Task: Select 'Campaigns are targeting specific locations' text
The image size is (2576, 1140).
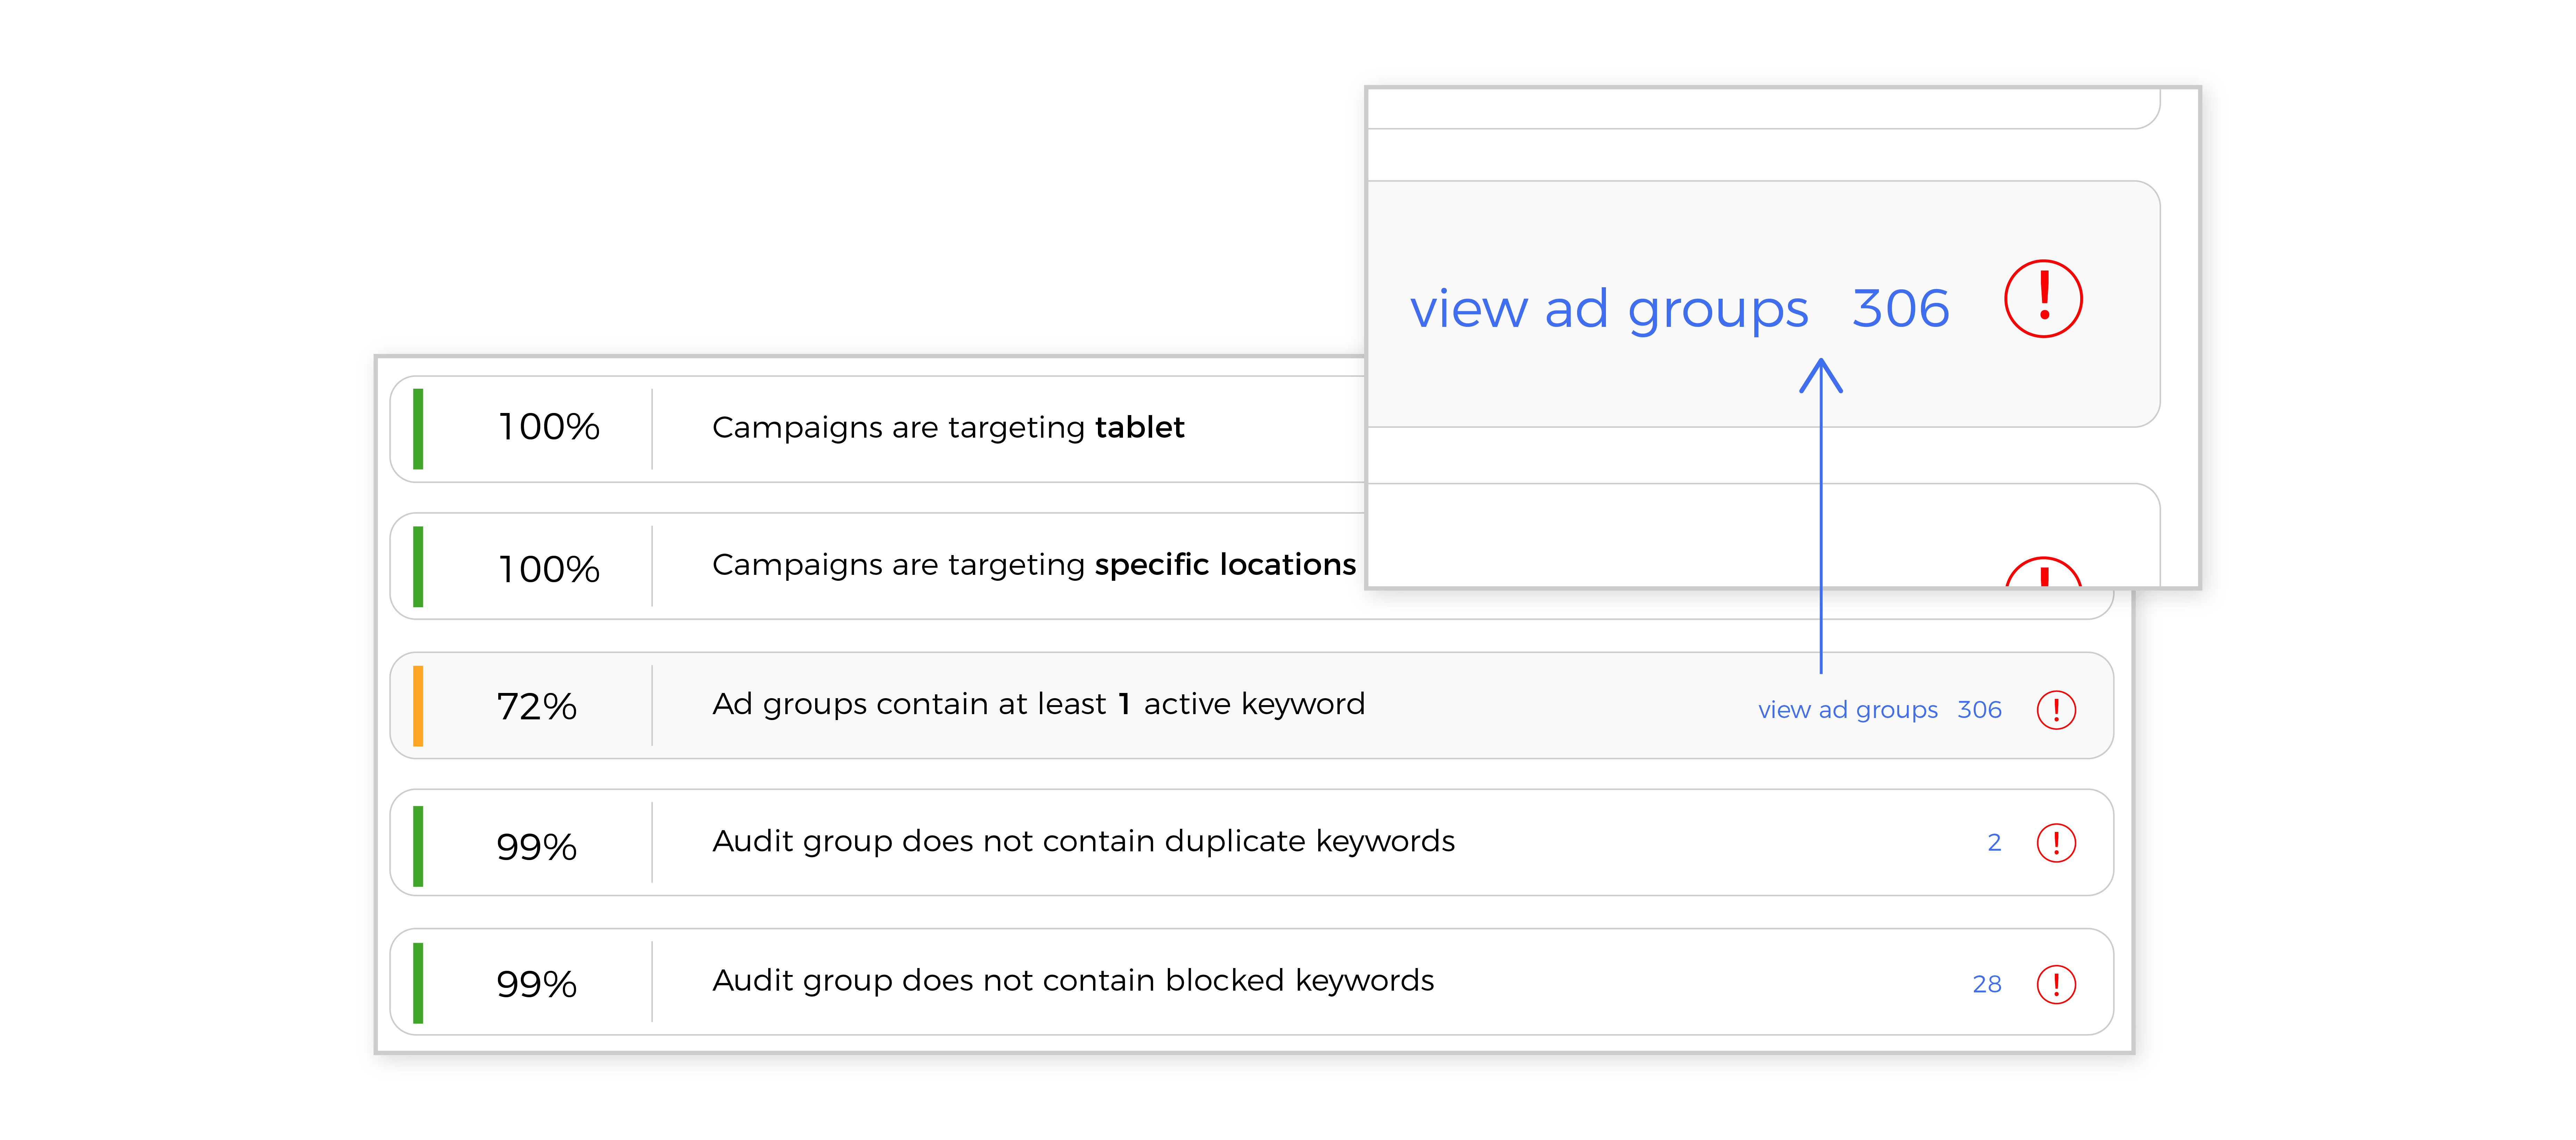Action: [x=1034, y=565]
